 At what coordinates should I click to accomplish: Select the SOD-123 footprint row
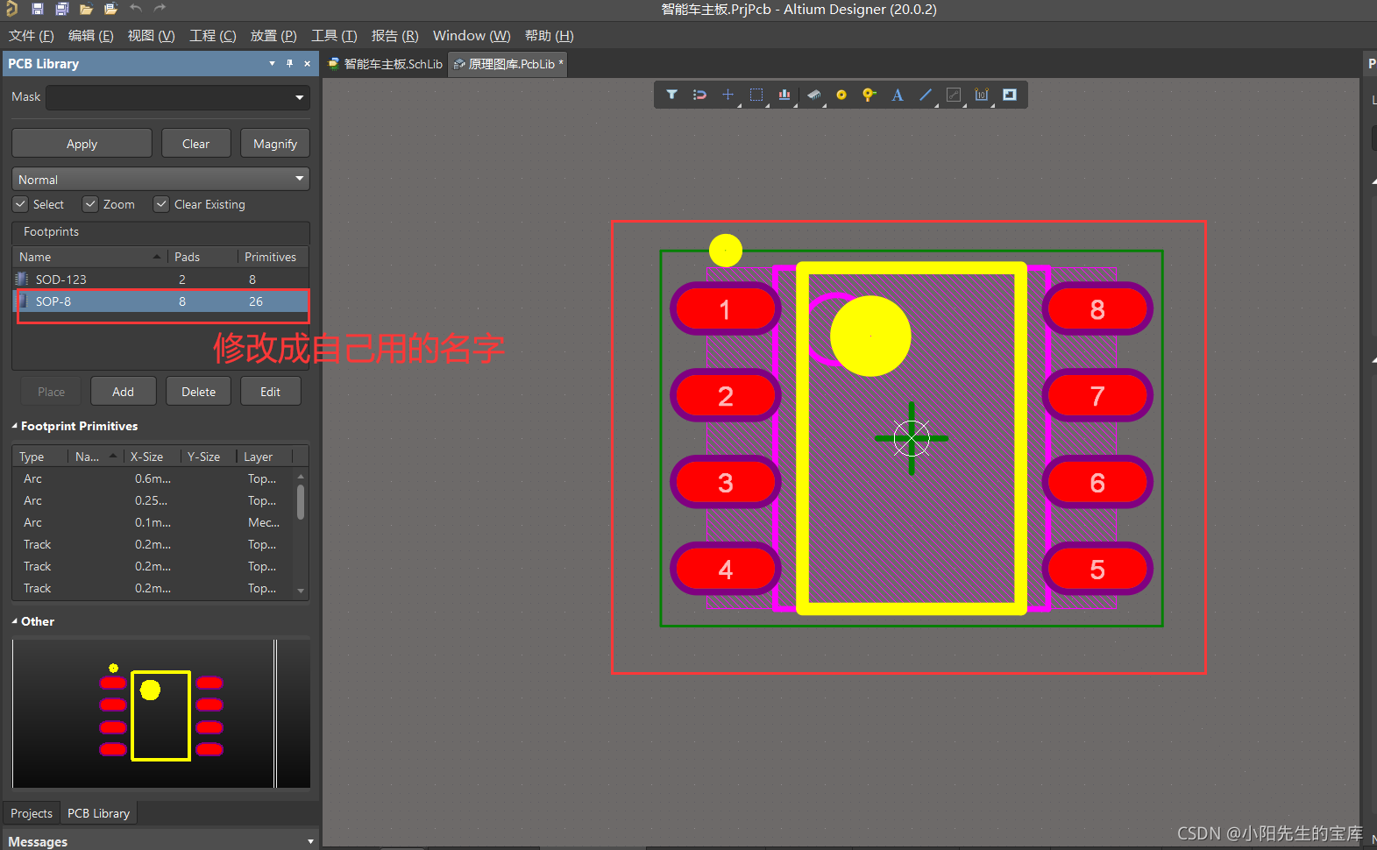[160, 279]
